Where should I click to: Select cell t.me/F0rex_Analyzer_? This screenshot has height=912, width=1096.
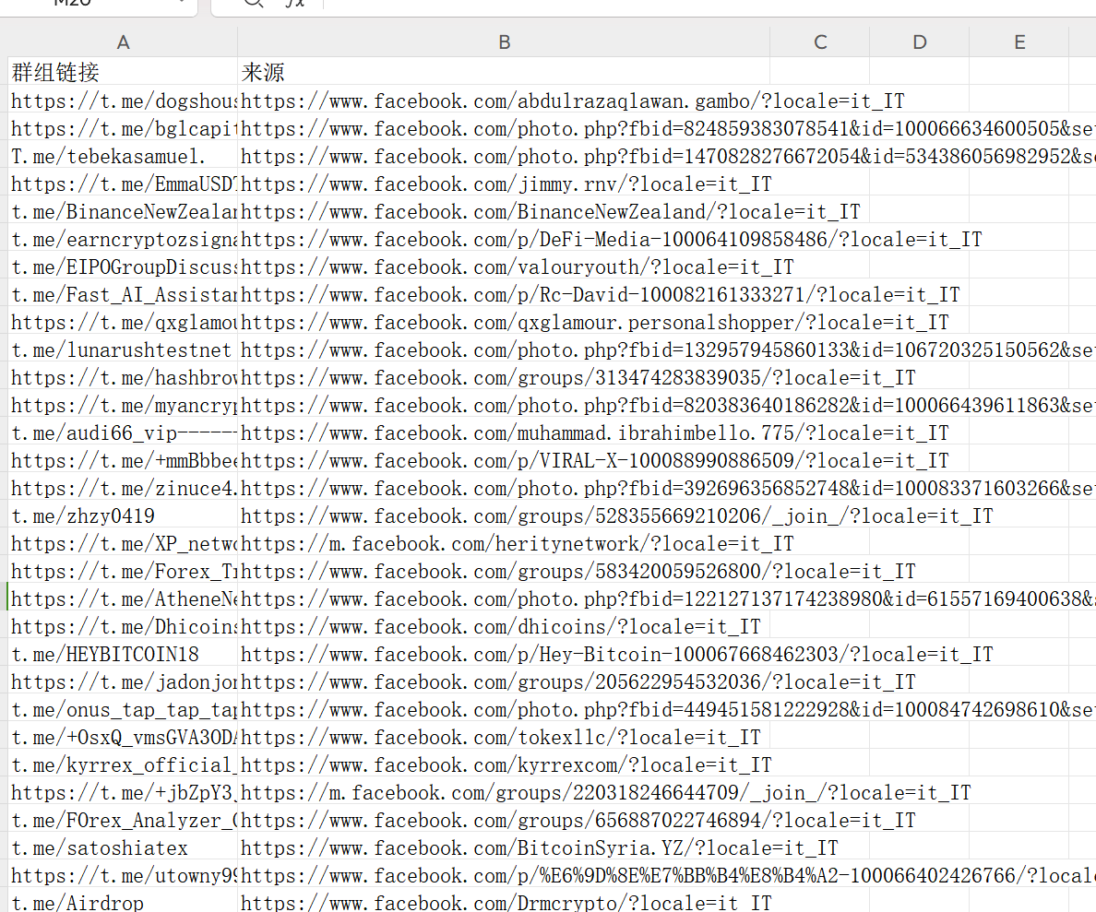(x=123, y=820)
